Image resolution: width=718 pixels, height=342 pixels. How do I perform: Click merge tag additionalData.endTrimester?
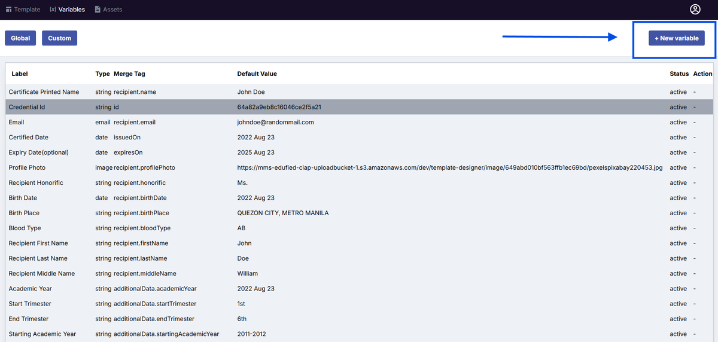pos(154,319)
